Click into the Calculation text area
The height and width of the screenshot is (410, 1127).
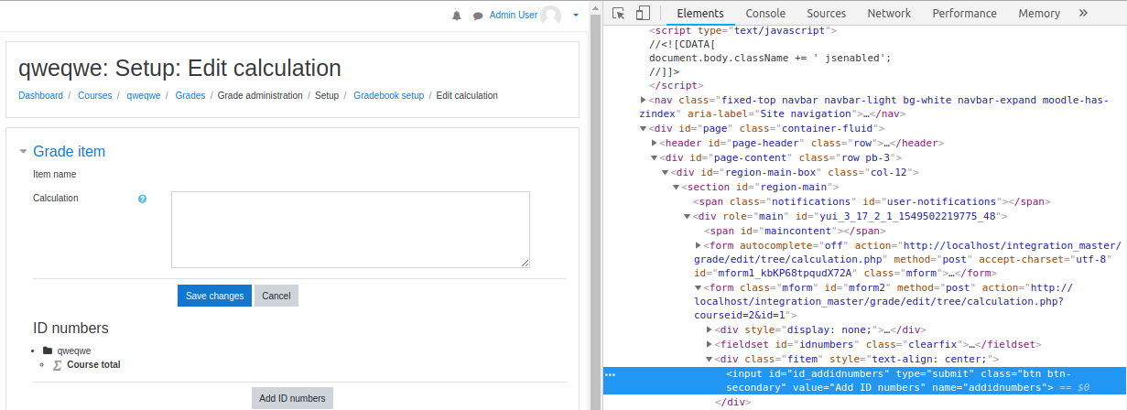point(351,230)
